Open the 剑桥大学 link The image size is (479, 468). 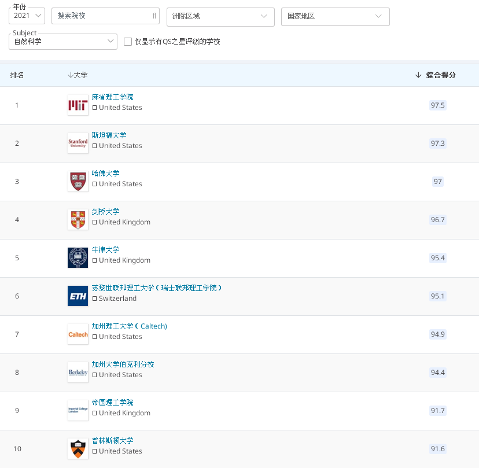pyautogui.click(x=105, y=212)
